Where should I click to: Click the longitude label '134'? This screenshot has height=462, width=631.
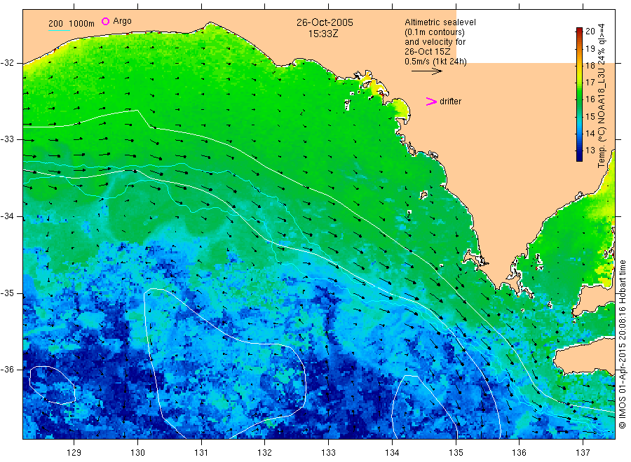(392, 453)
